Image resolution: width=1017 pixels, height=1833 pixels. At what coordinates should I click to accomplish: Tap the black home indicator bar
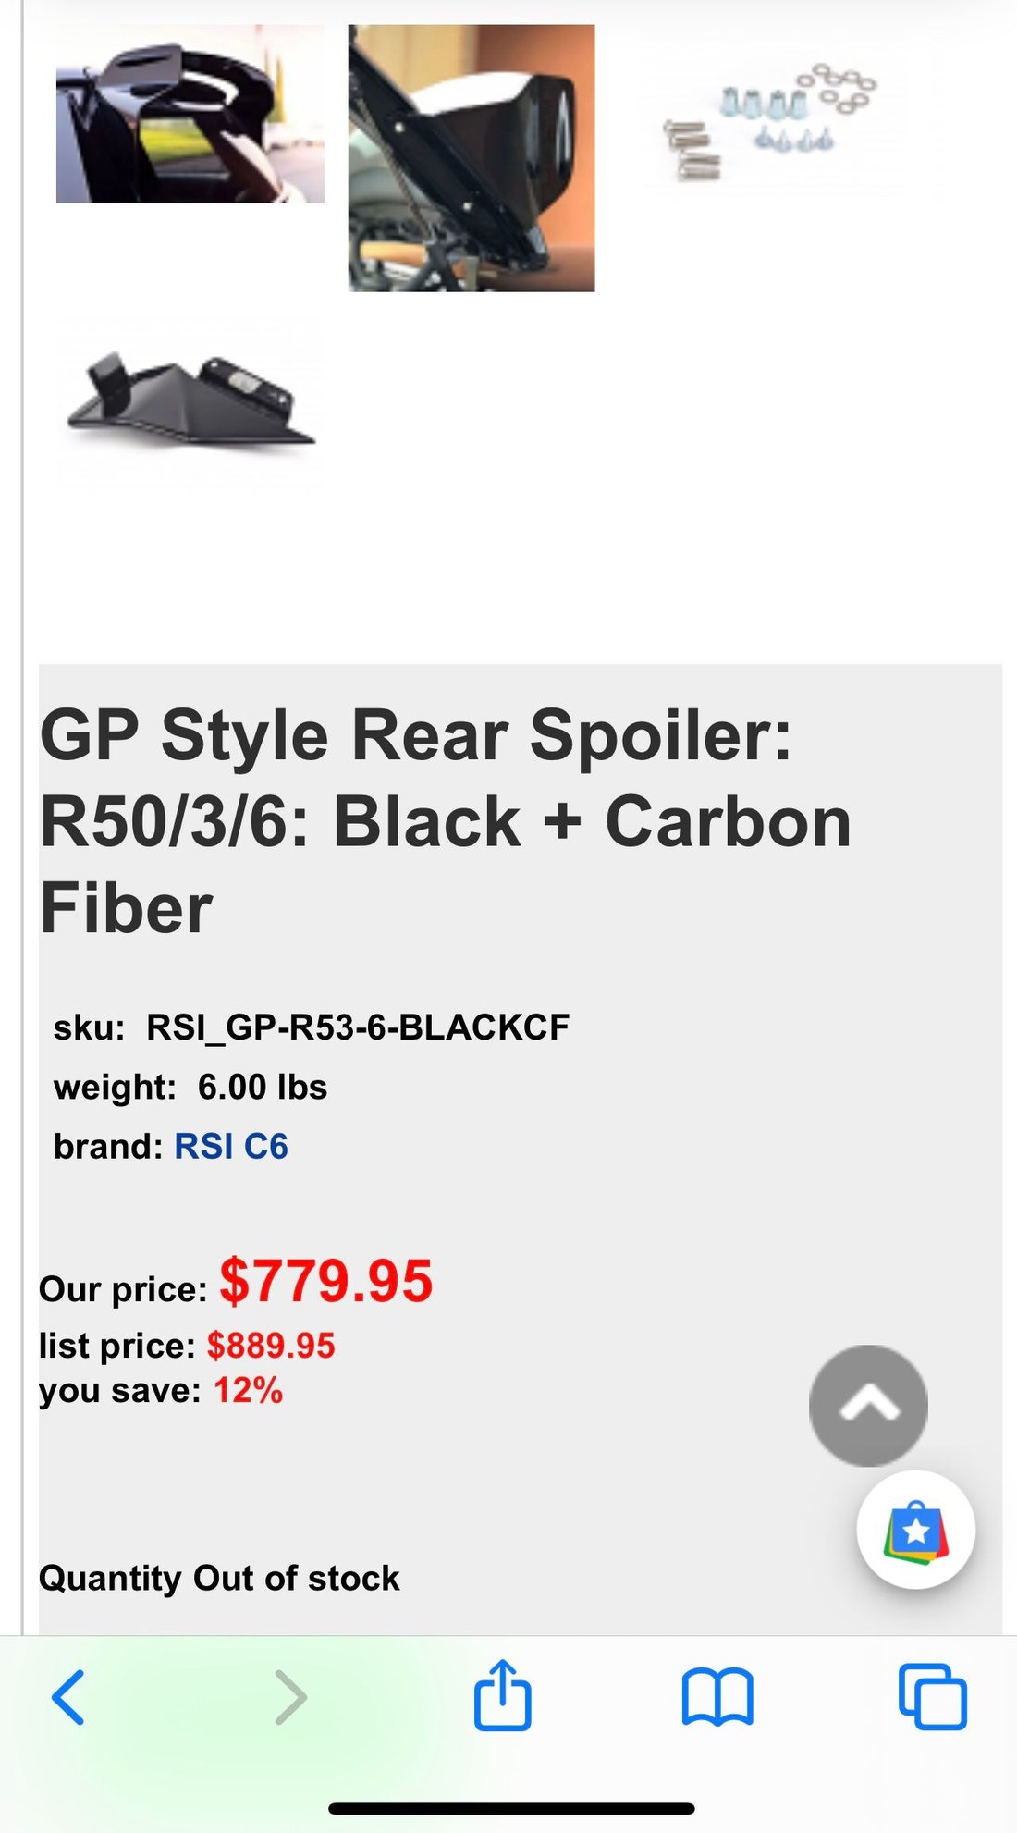point(510,1808)
